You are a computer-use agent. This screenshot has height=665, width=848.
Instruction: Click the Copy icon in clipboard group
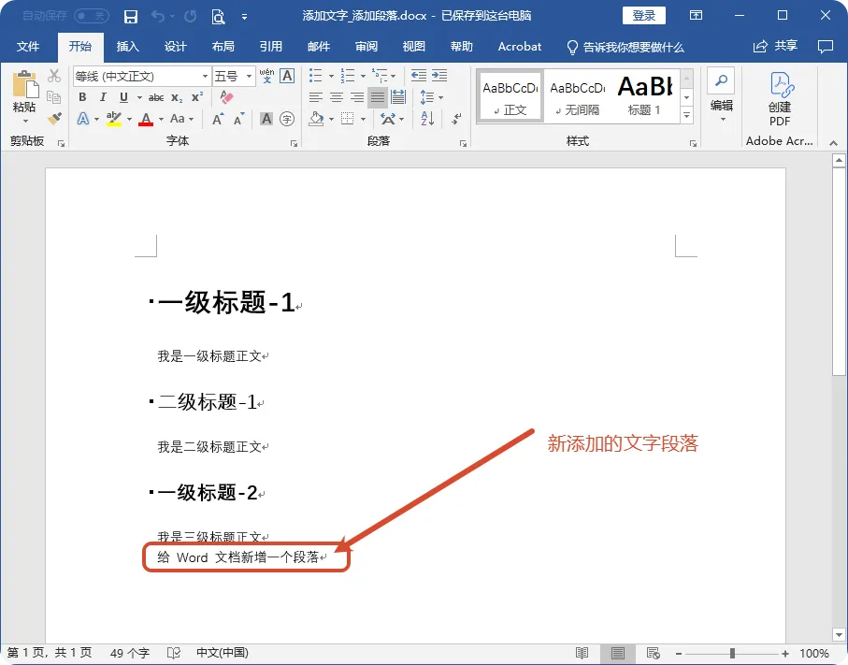(x=53, y=97)
